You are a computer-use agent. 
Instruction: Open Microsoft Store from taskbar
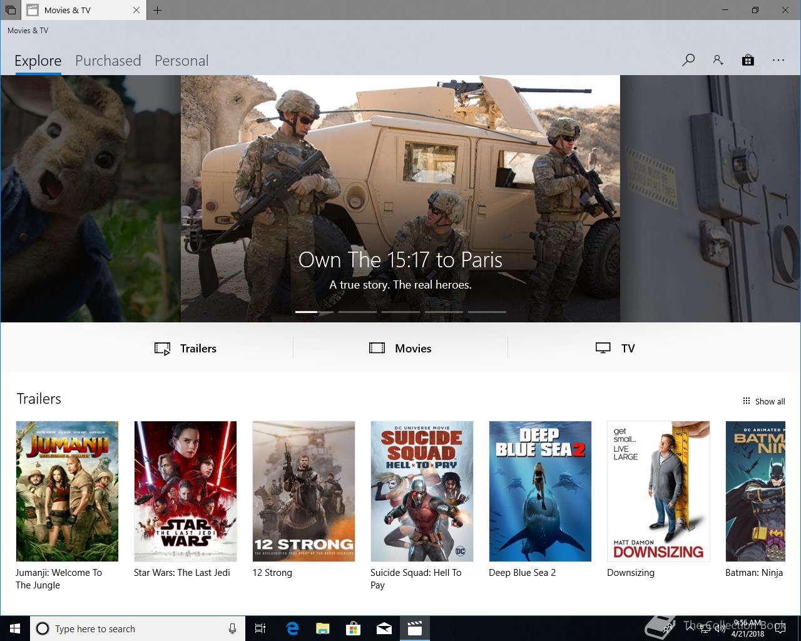(x=354, y=628)
